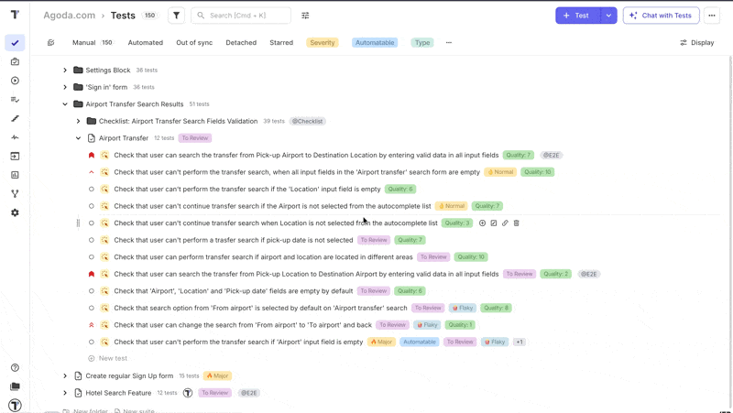Expand 'Sign in' form folder
Viewport: 733px width, 413px height.
click(65, 87)
